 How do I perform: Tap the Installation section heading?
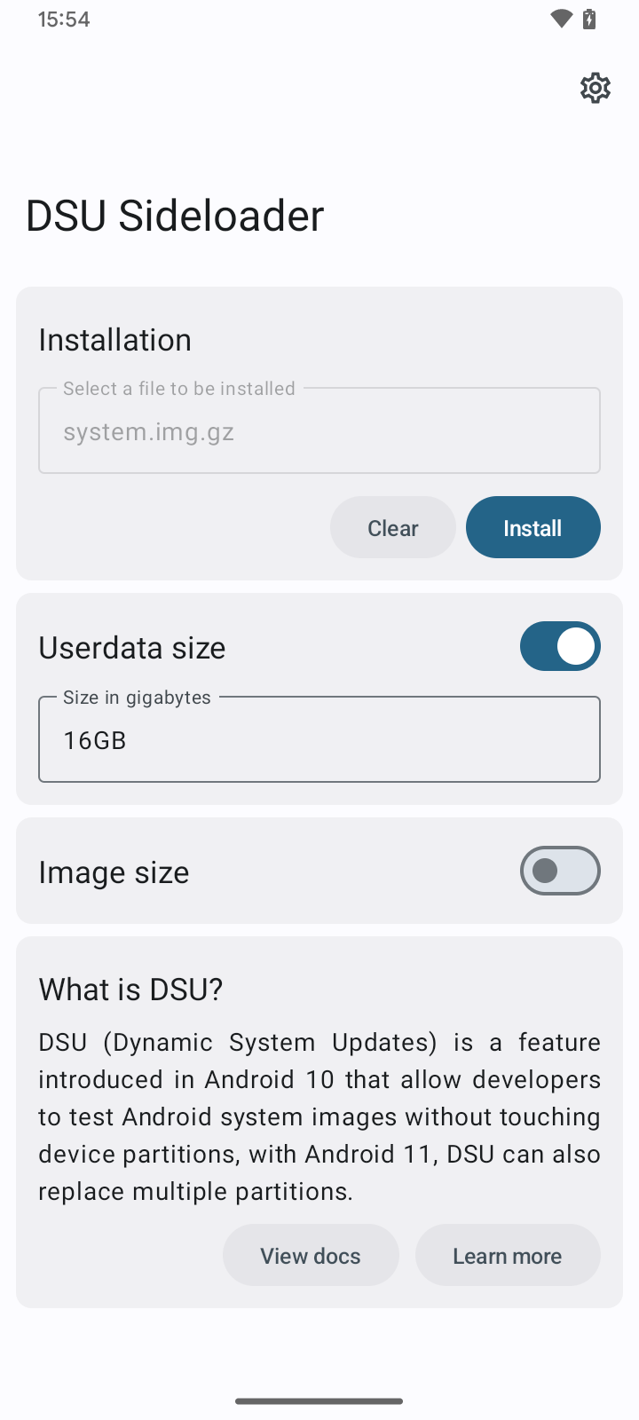click(115, 340)
